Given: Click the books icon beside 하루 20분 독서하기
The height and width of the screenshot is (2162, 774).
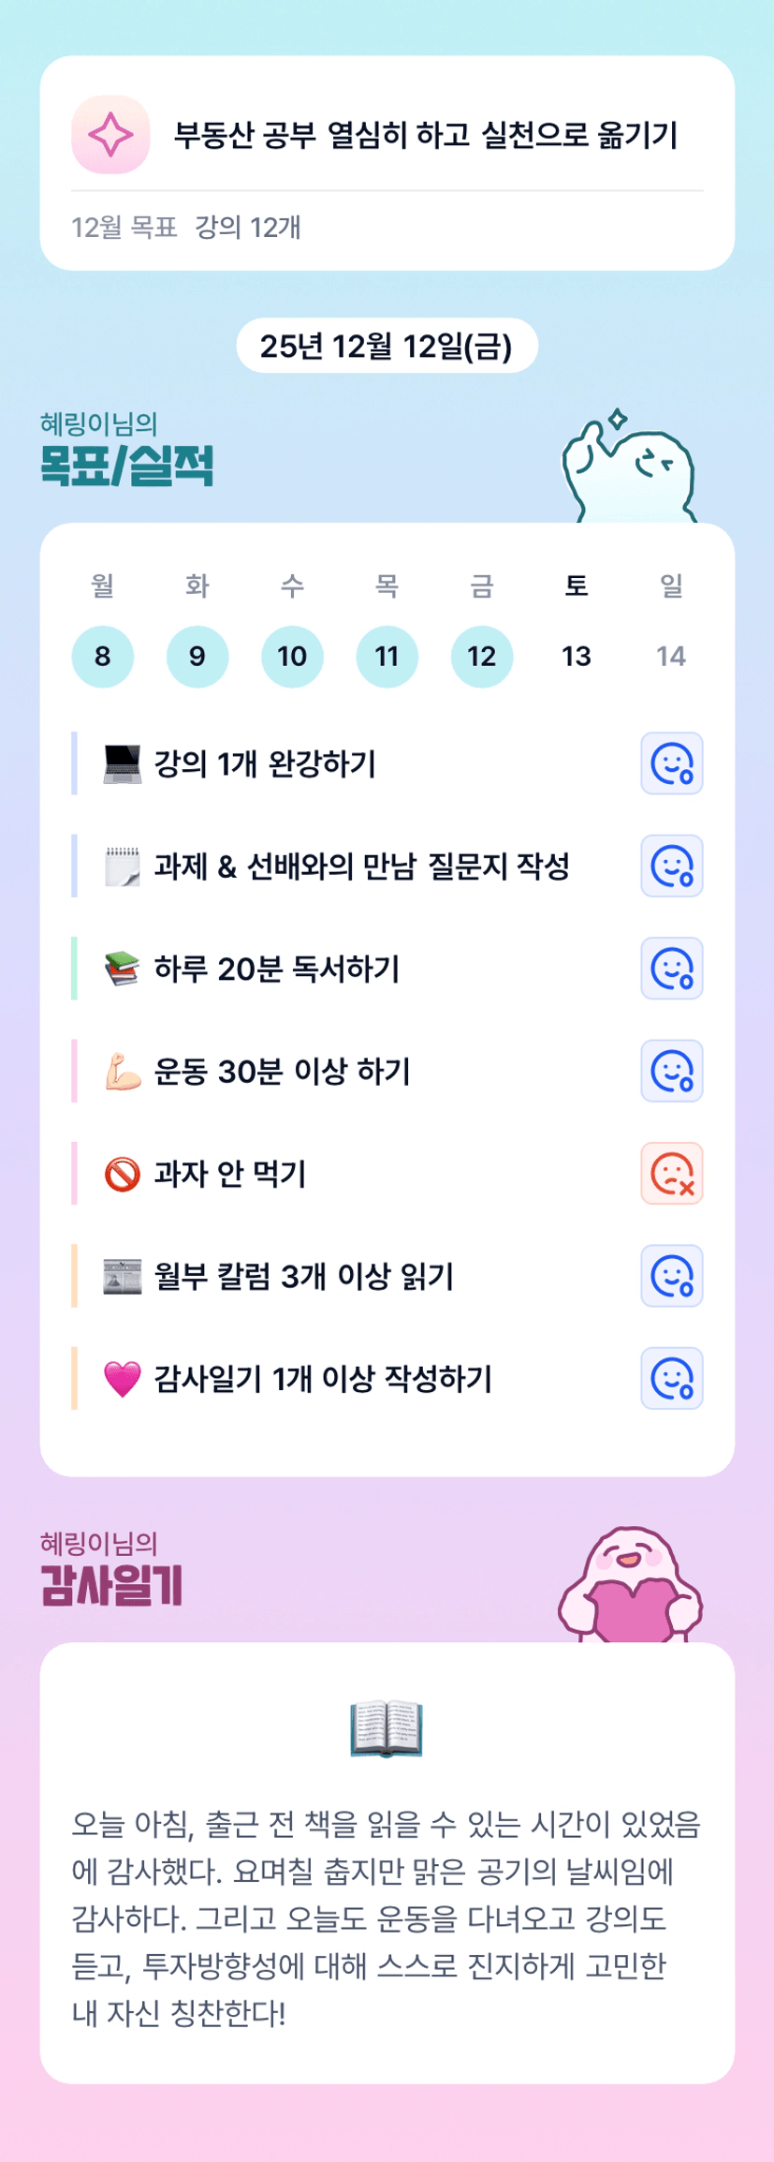Looking at the screenshot, I should click(x=122, y=969).
